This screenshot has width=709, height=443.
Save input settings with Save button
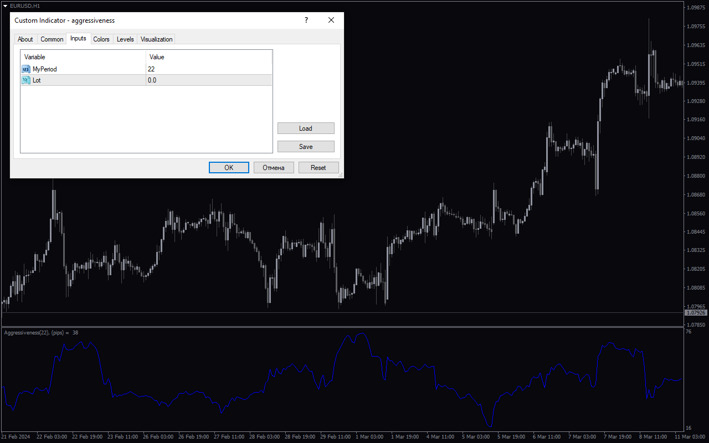[306, 147]
